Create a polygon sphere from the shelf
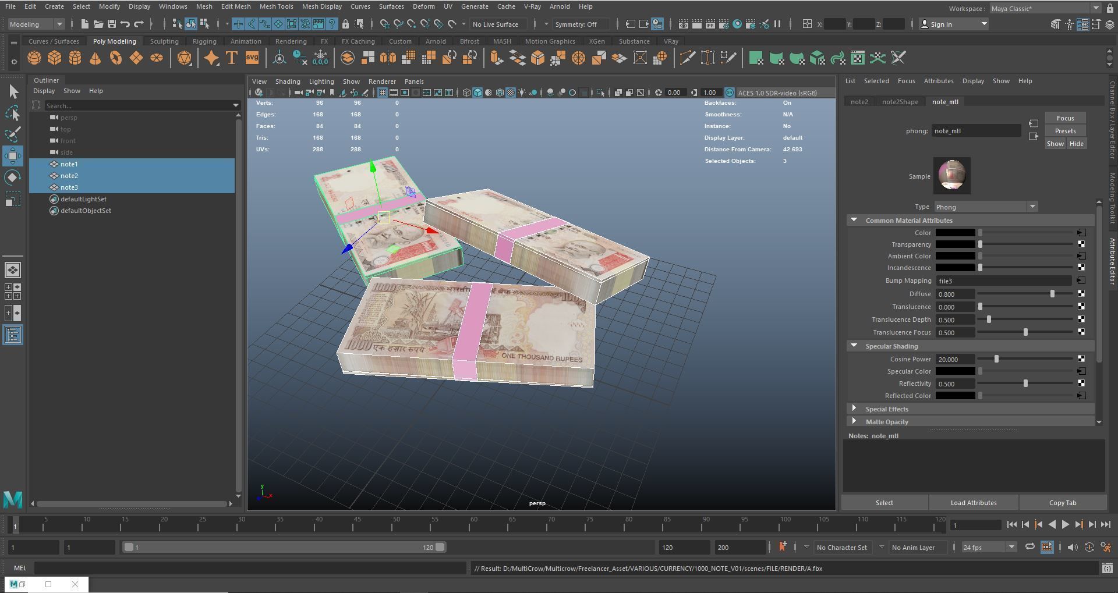 point(34,58)
